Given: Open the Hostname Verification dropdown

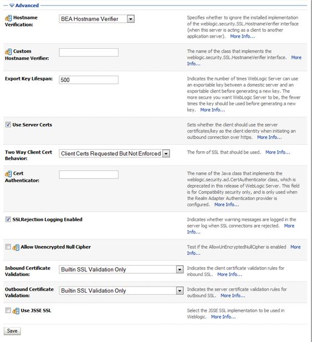Looking at the screenshot, I should click(x=96, y=19).
